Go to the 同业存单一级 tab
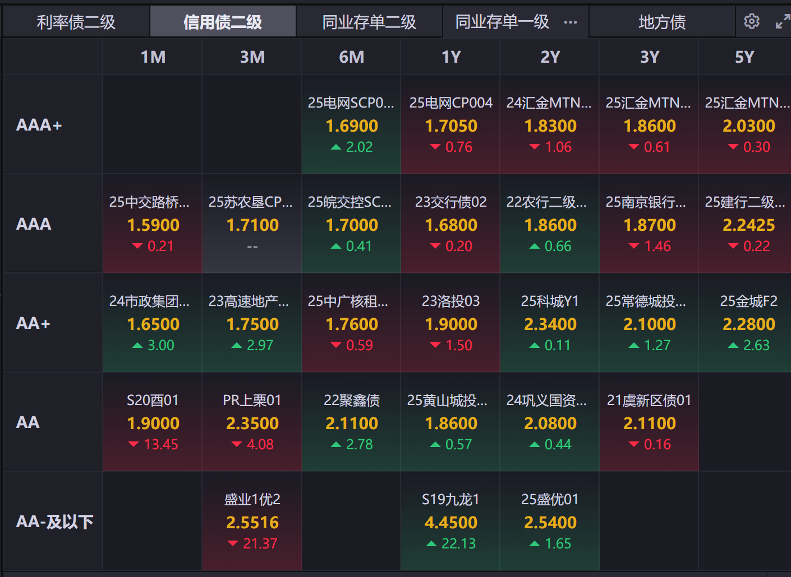Image resolution: width=791 pixels, height=577 pixels. pyautogui.click(x=502, y=22)
